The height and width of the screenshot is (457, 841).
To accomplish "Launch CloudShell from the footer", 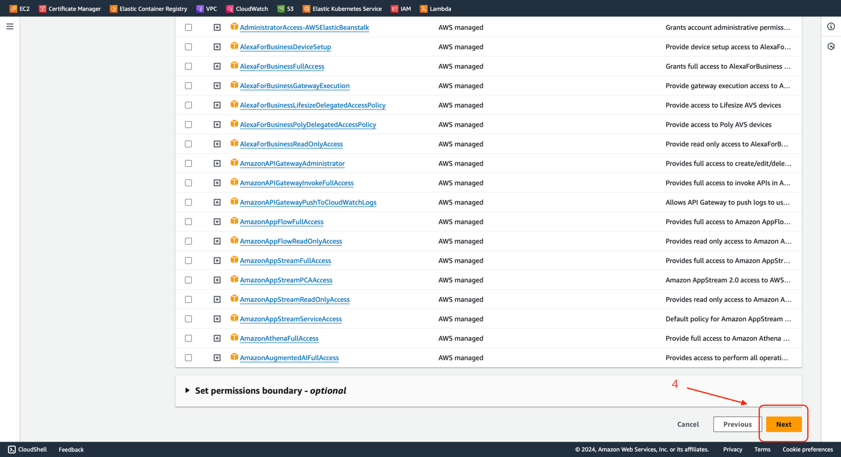I will point(27,450).
